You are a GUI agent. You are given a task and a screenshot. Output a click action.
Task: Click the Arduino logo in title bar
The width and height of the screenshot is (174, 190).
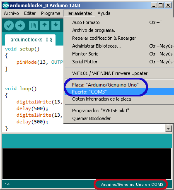pos(6,5)
